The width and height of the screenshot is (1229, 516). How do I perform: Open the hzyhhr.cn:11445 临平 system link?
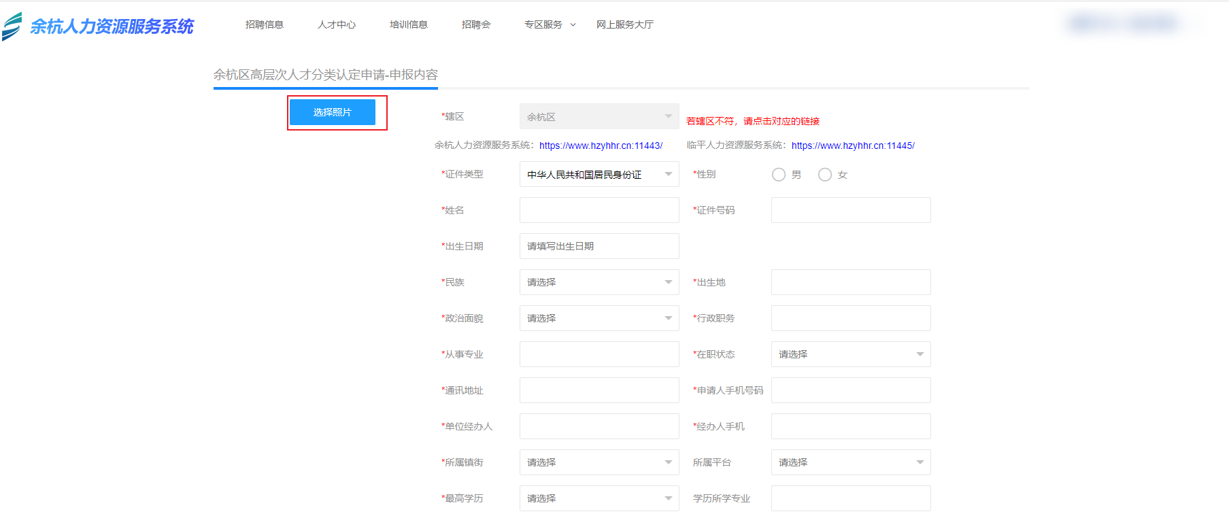853,145
